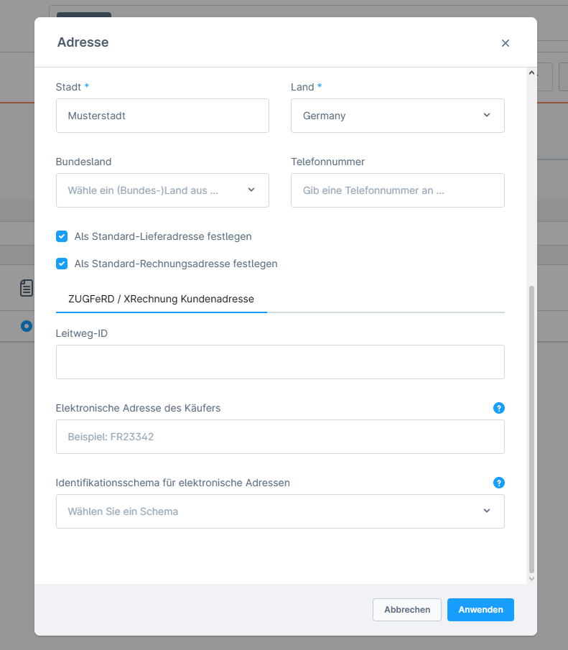
Task: Select ZUGFeRD / XRechnung Kundenadresse tab
Action: pyautogui.click(x=162, y=299)
